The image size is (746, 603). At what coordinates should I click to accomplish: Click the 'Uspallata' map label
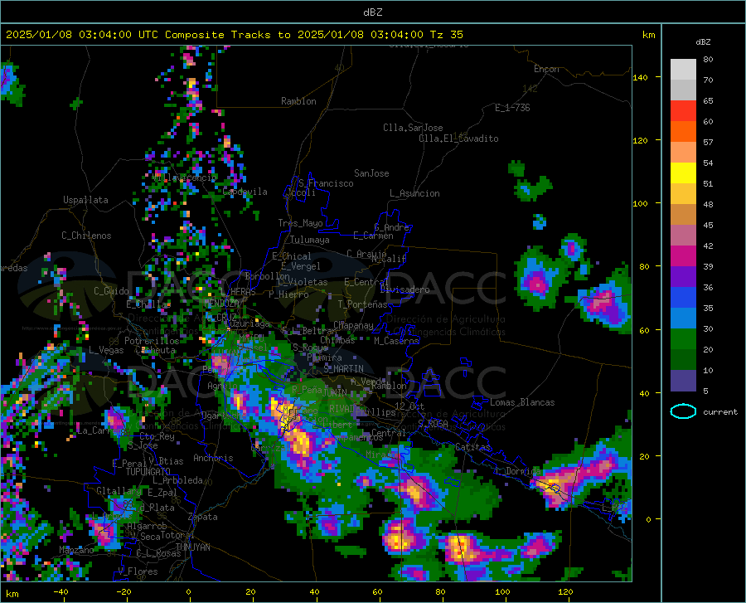85,200
